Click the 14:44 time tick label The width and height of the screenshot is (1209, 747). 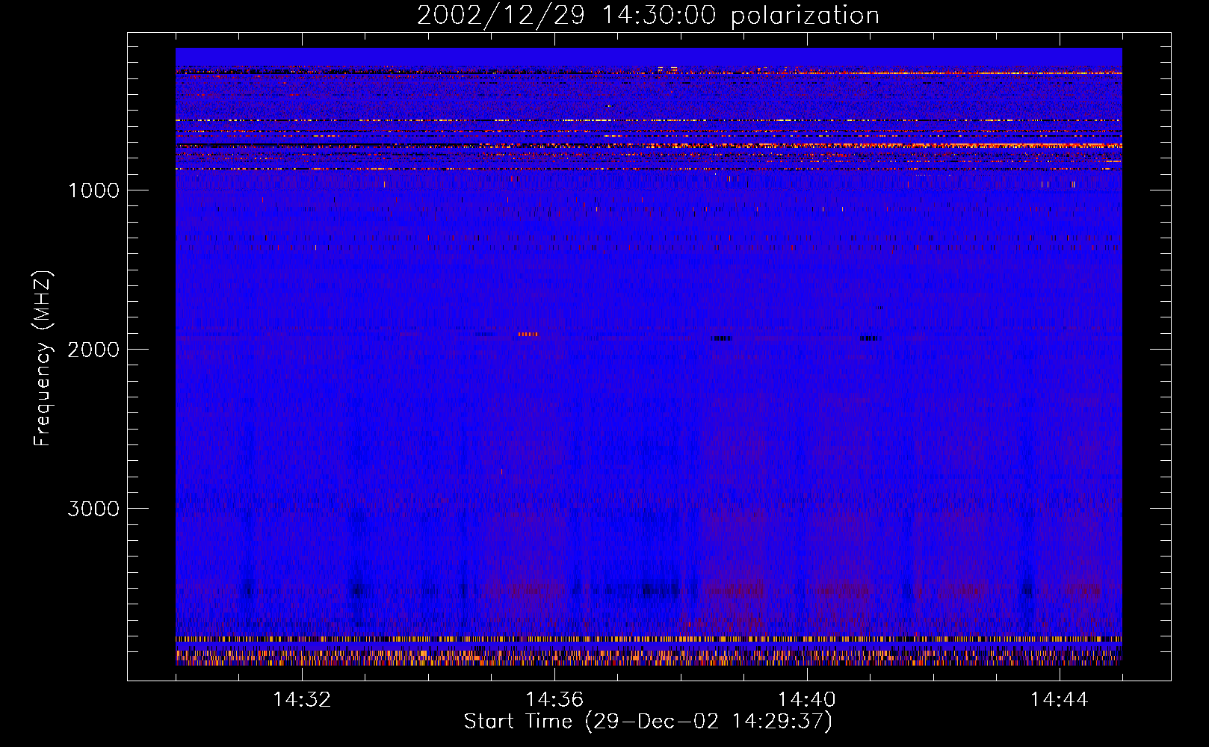tap(1059, 700)
